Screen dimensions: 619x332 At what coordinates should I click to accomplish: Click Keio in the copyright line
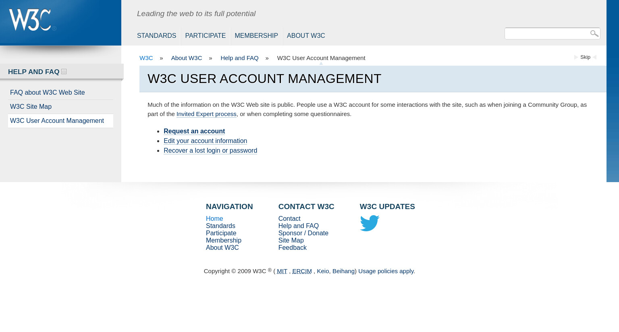(x=323, y=271)
